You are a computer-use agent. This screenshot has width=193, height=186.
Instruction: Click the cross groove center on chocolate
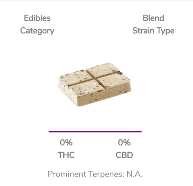coord(95,79)
